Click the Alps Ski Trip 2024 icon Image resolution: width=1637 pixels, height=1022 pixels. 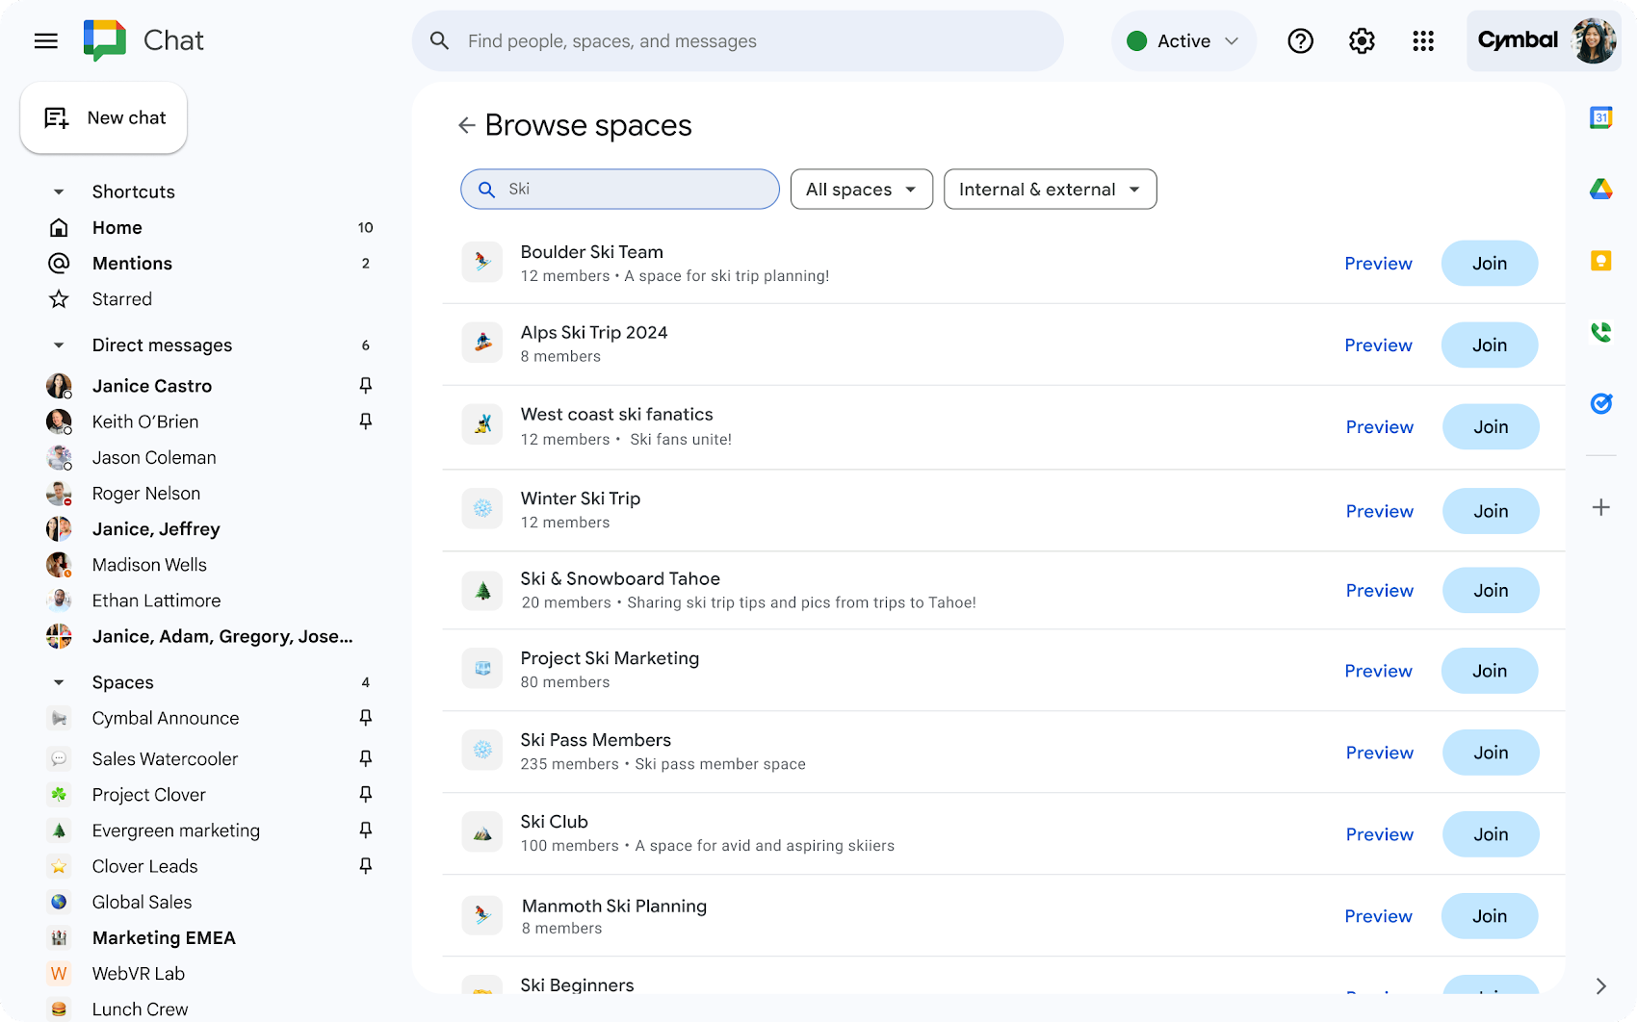(482, 343)
